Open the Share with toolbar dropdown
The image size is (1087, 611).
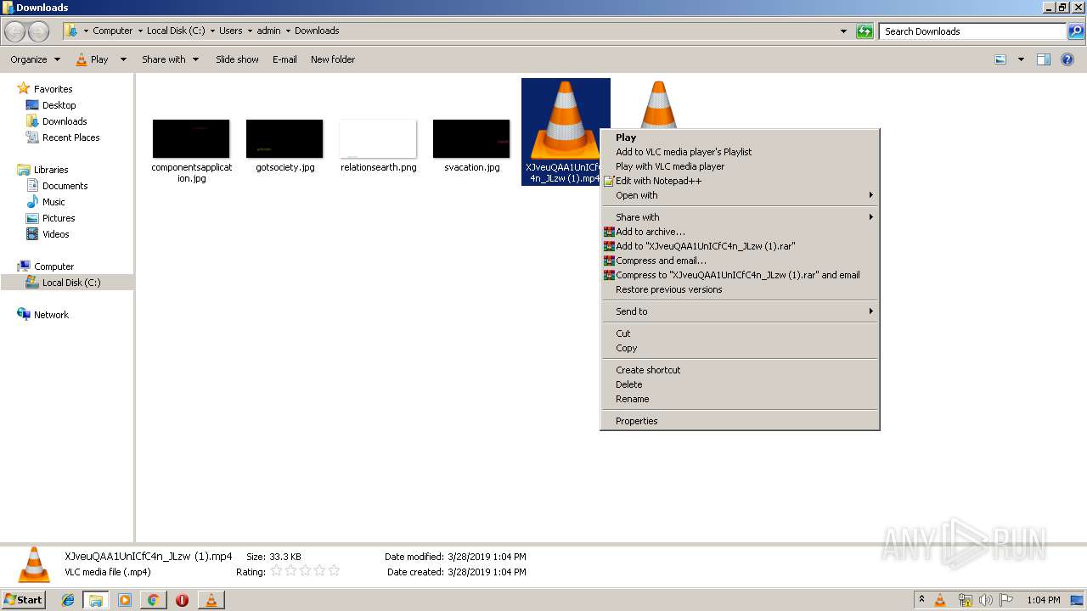point(170,59)
